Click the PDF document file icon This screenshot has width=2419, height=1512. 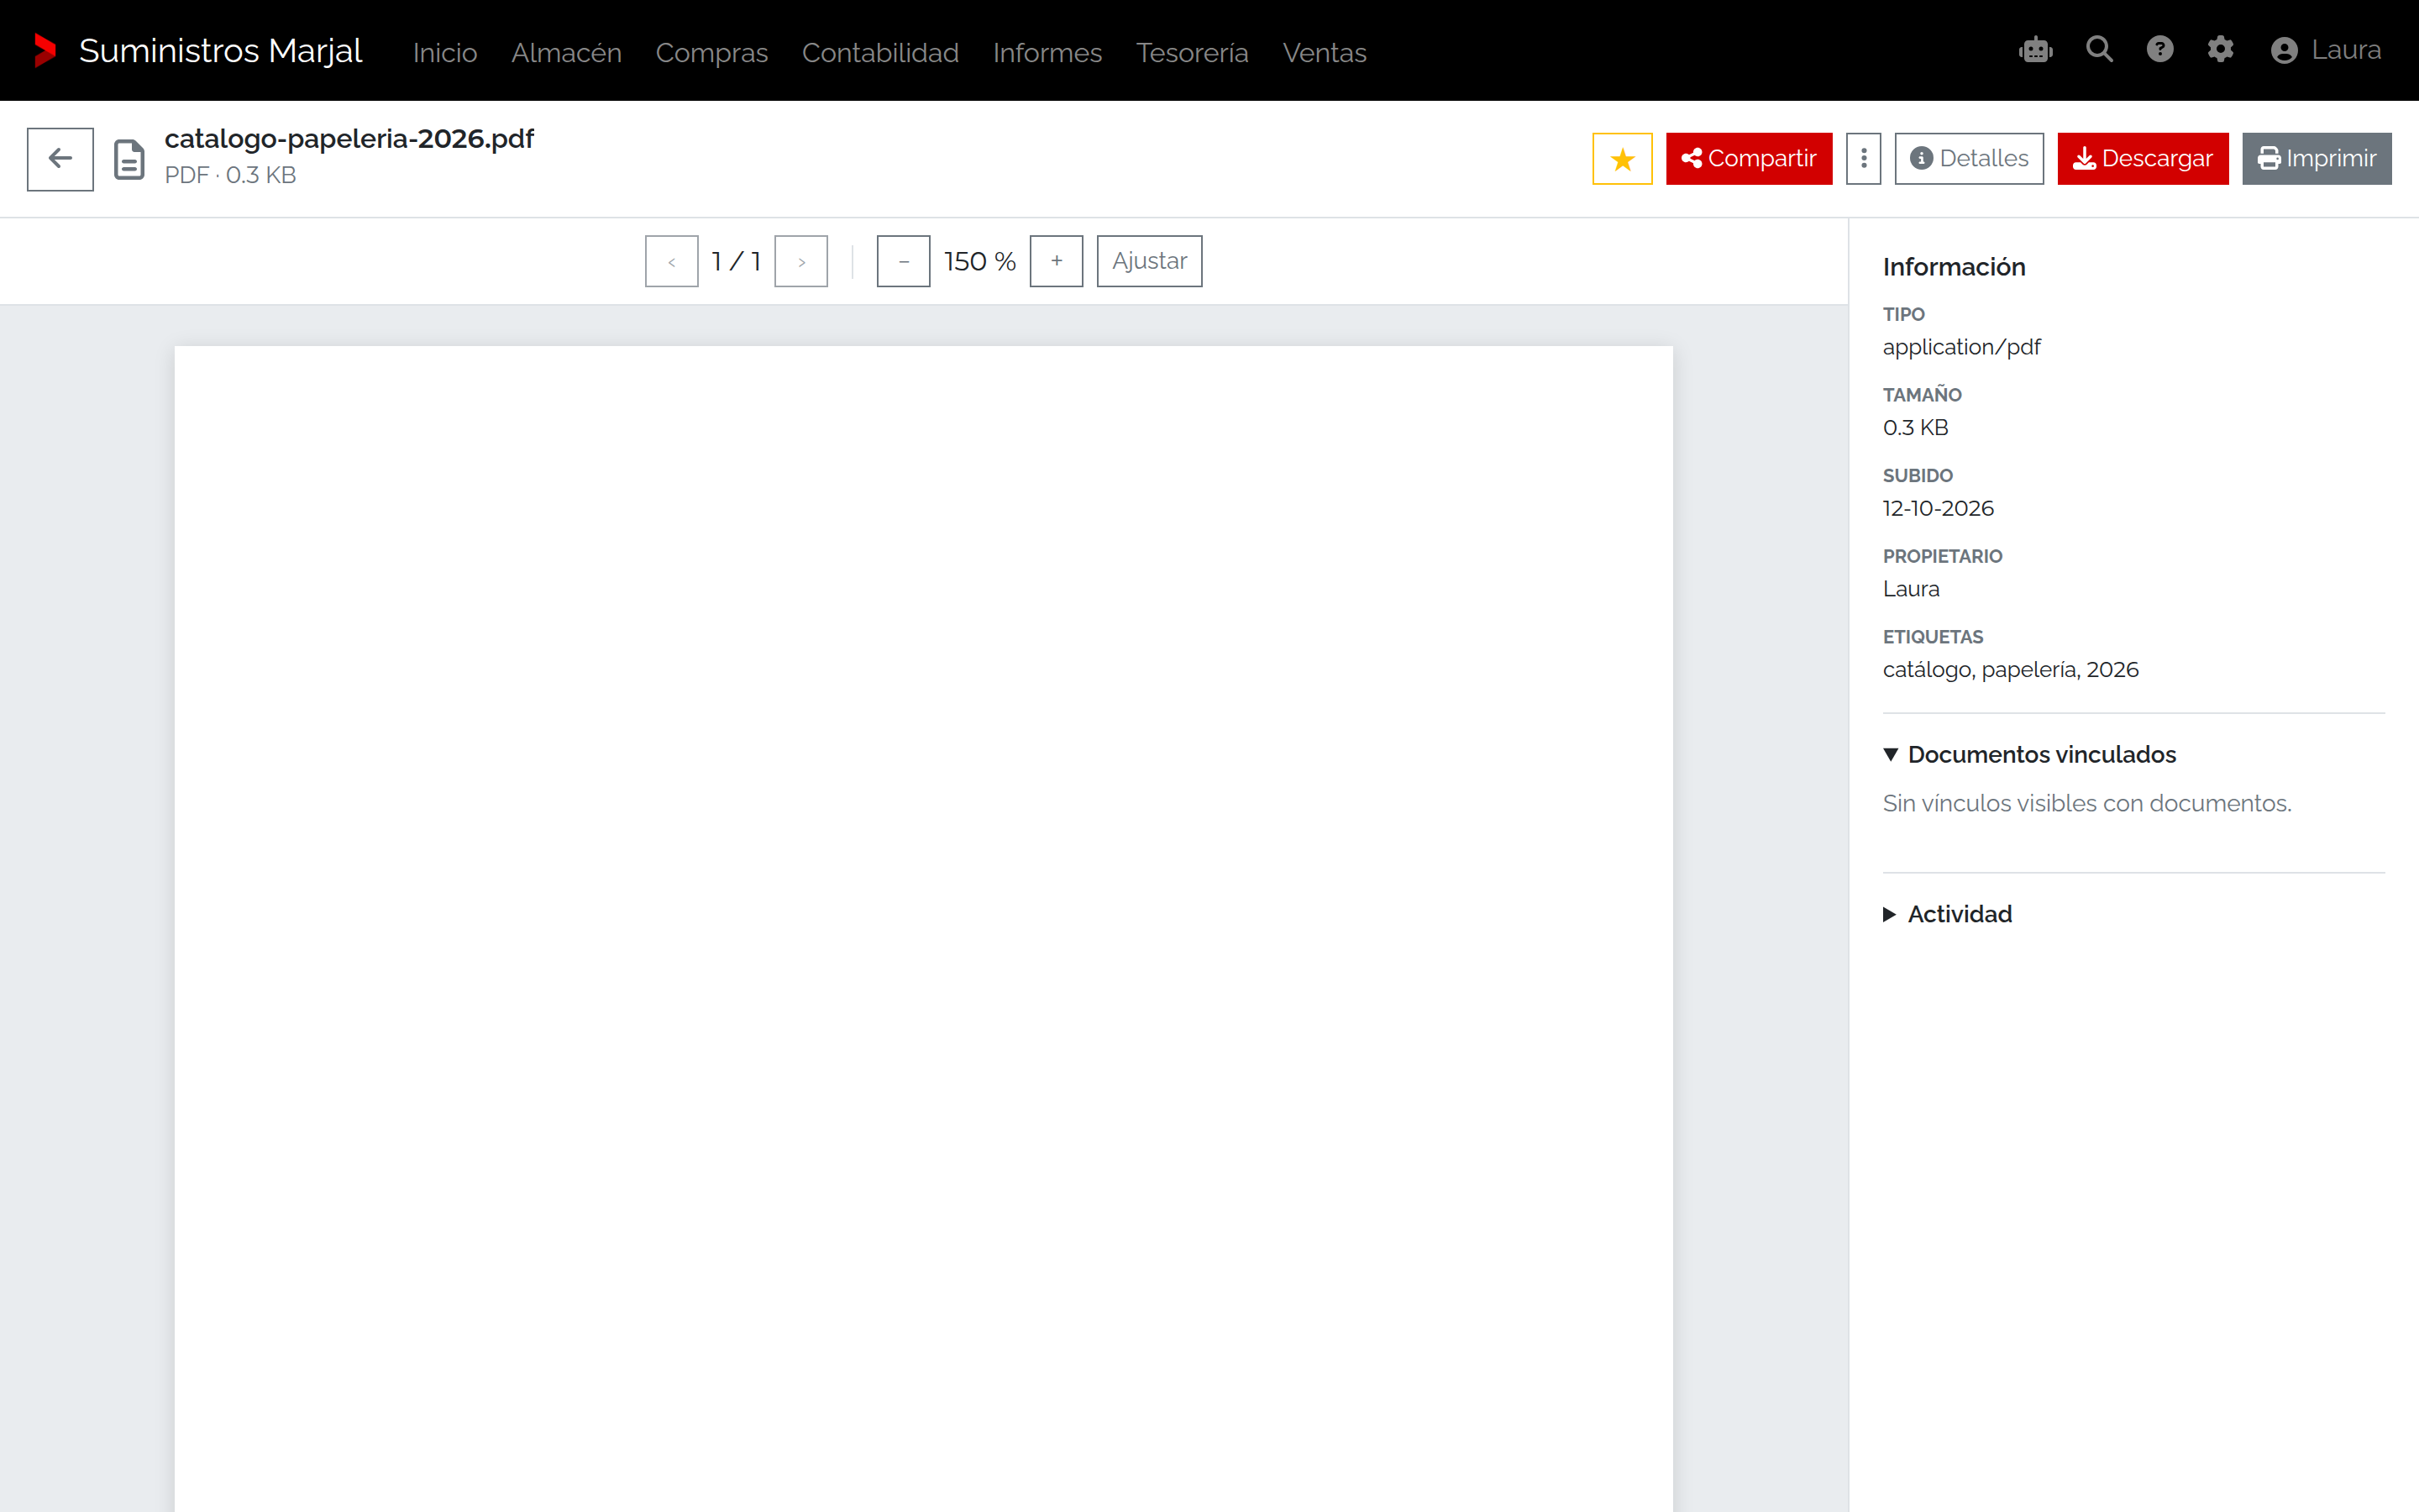129,160
